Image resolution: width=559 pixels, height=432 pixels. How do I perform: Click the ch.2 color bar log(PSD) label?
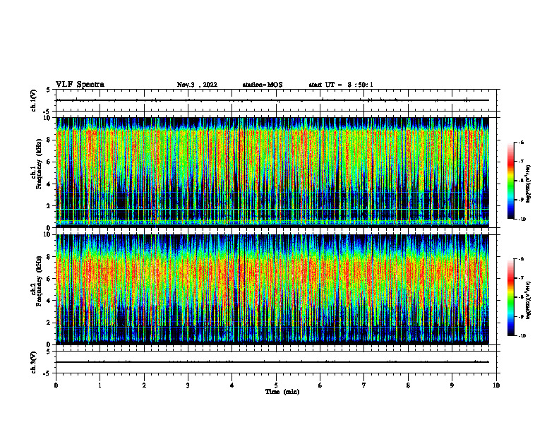click(528, 300)
